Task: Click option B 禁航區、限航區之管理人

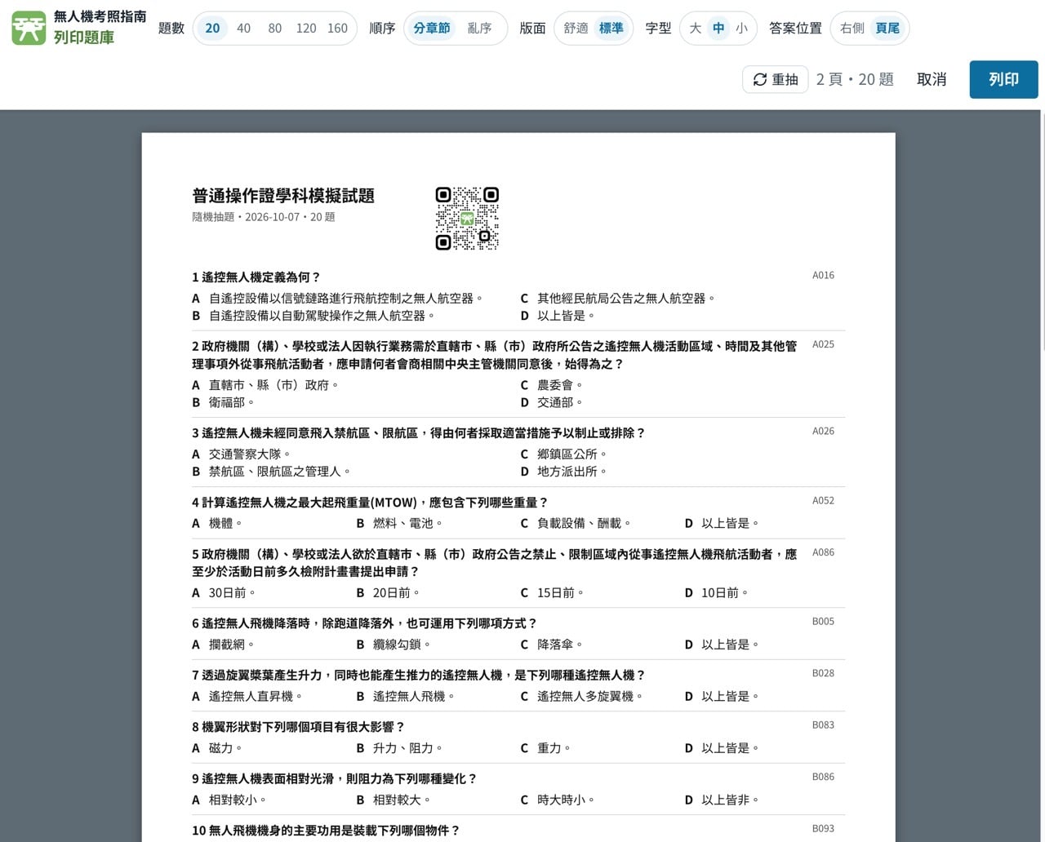Action: coord(271,472)
